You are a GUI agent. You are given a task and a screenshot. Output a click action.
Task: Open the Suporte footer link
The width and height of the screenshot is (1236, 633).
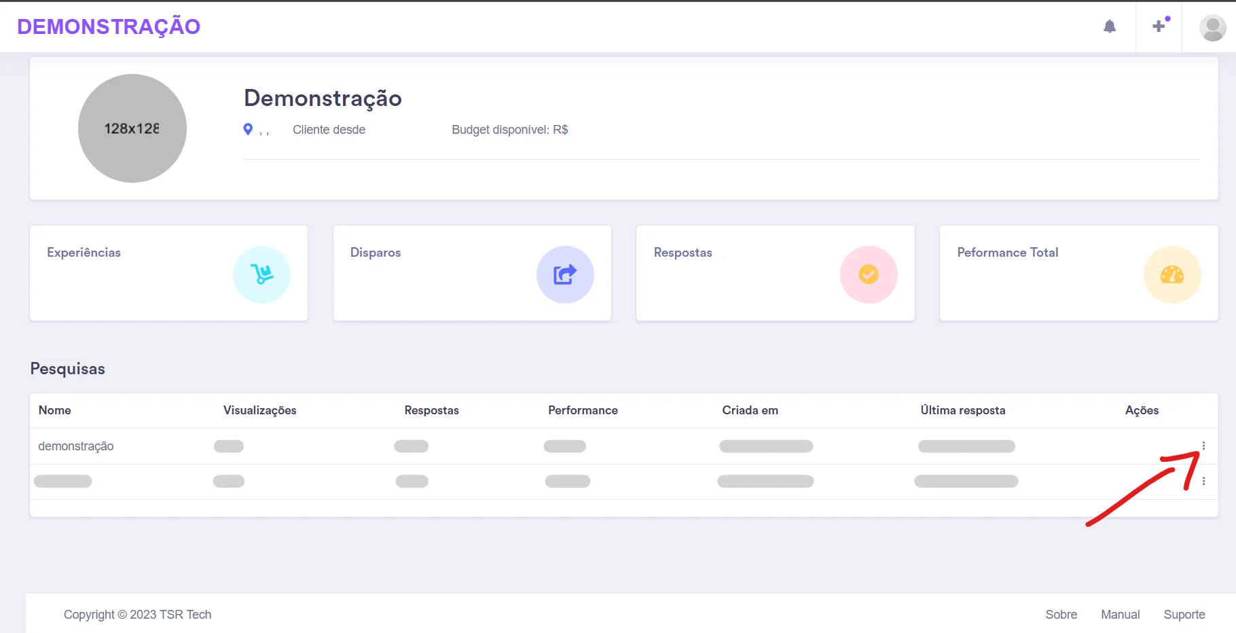pyautogui.click(x=1184, y=615)
